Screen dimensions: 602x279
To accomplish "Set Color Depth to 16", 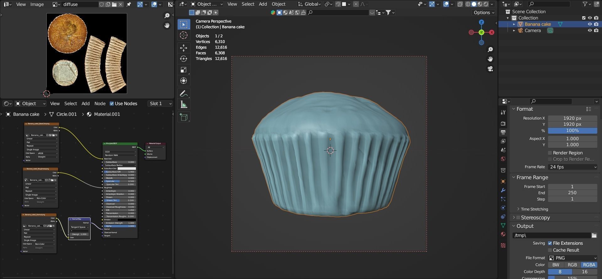I will (585, 272).
